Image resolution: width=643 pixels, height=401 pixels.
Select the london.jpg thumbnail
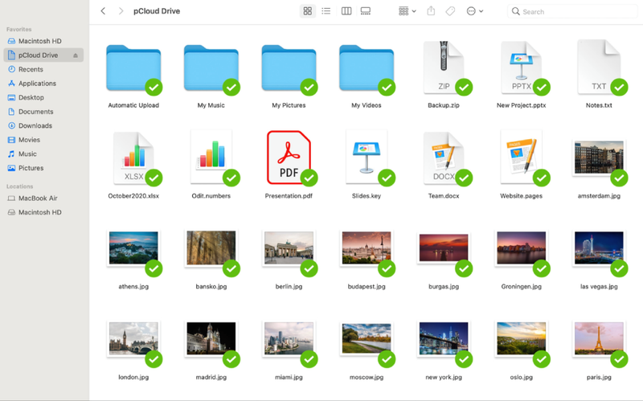pyautogui.click(x=133, y=338)
